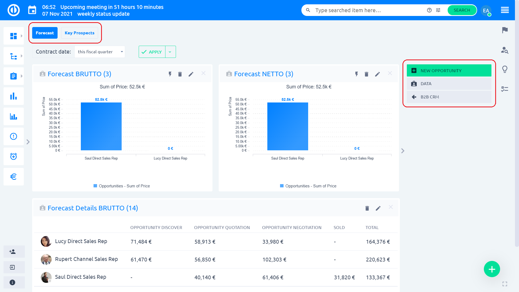Screen dimensions: 519x292
Task: Delete the Forecast NETTO module
Action: [x=367, y=74]
